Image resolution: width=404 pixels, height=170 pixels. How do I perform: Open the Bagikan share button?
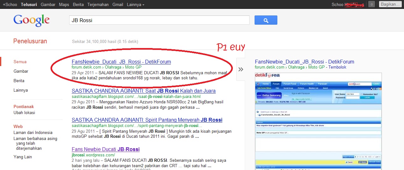[390, 4]
